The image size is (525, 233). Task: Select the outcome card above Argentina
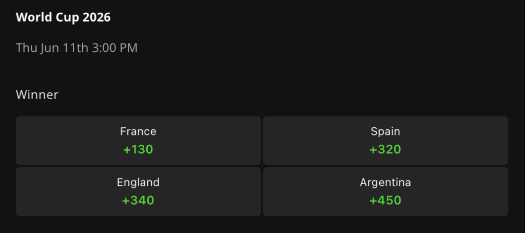click(385, 141)
